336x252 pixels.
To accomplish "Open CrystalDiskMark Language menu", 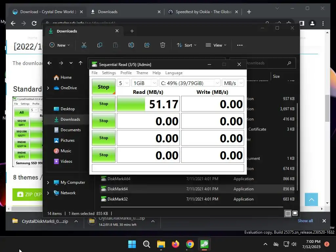I will pos(174,73).
